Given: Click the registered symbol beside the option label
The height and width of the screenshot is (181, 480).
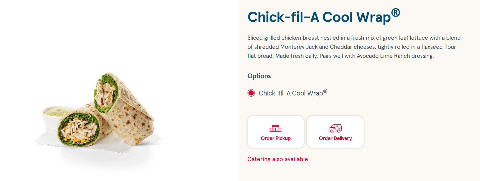Looking at the screenshot, I should [325, 91].
